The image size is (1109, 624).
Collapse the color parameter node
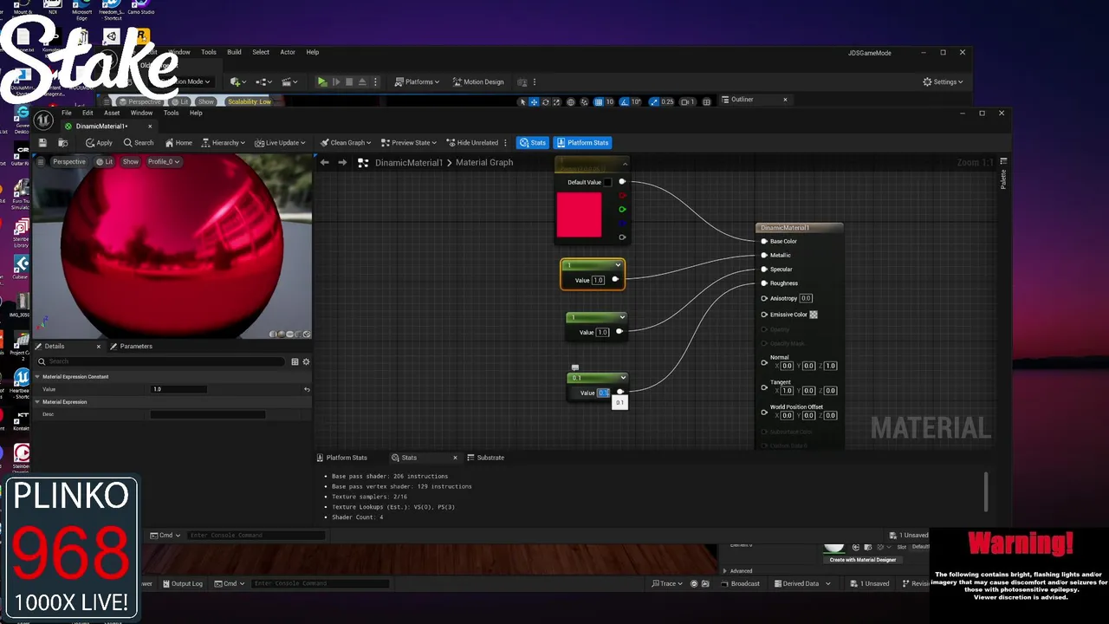tap(625, 163)
